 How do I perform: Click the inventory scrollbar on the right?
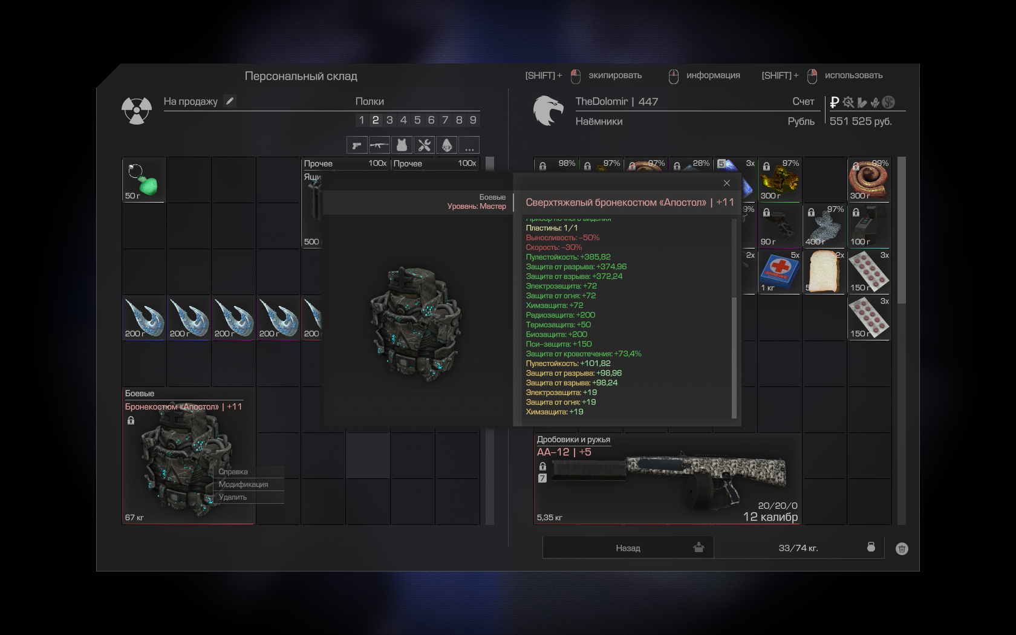click(x=902, y=230)
